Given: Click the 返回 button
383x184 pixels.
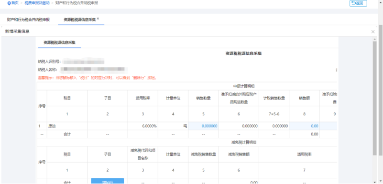Looking at the screenshot, I should pyautogui.click(x=358, y=3).
